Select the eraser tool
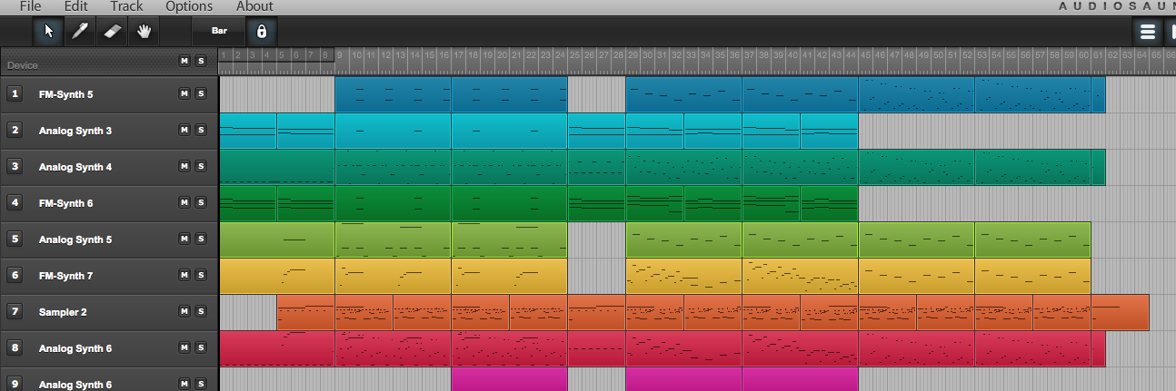The image size is (1176, 391). (111, 32)
